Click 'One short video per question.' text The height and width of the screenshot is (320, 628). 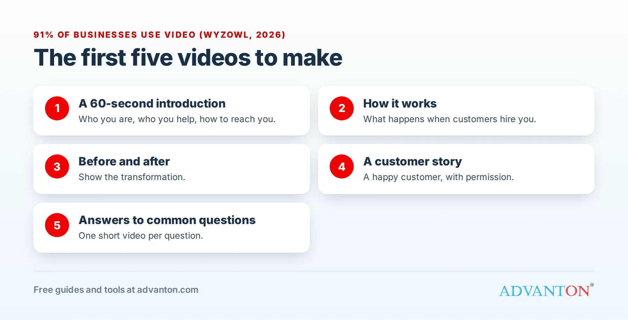click(141, 236)
